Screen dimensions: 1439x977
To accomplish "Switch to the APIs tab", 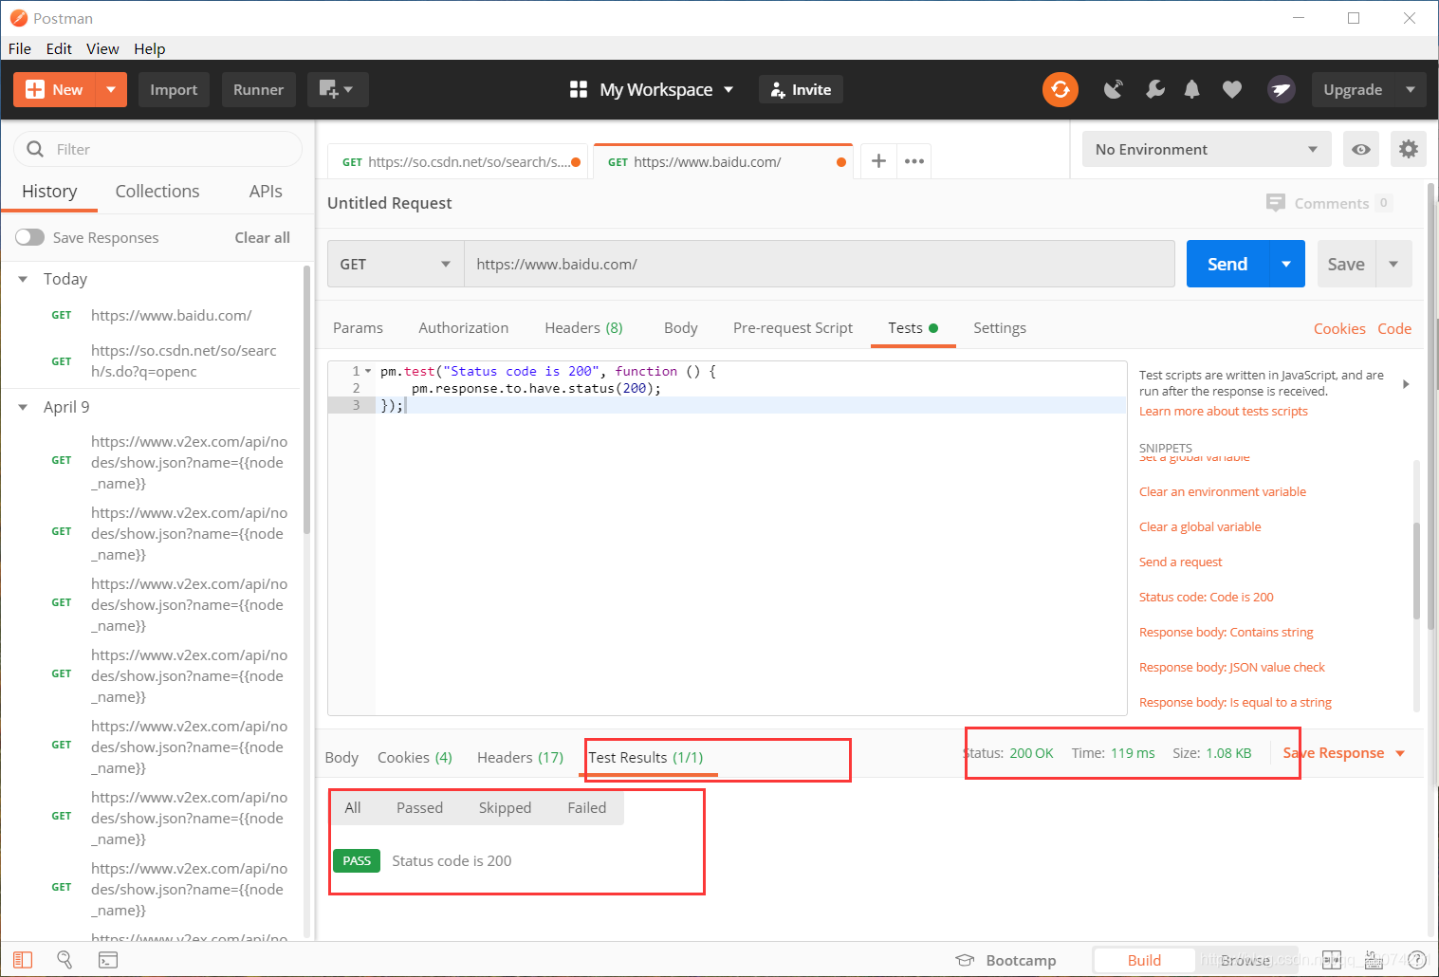I will point(266,191).
